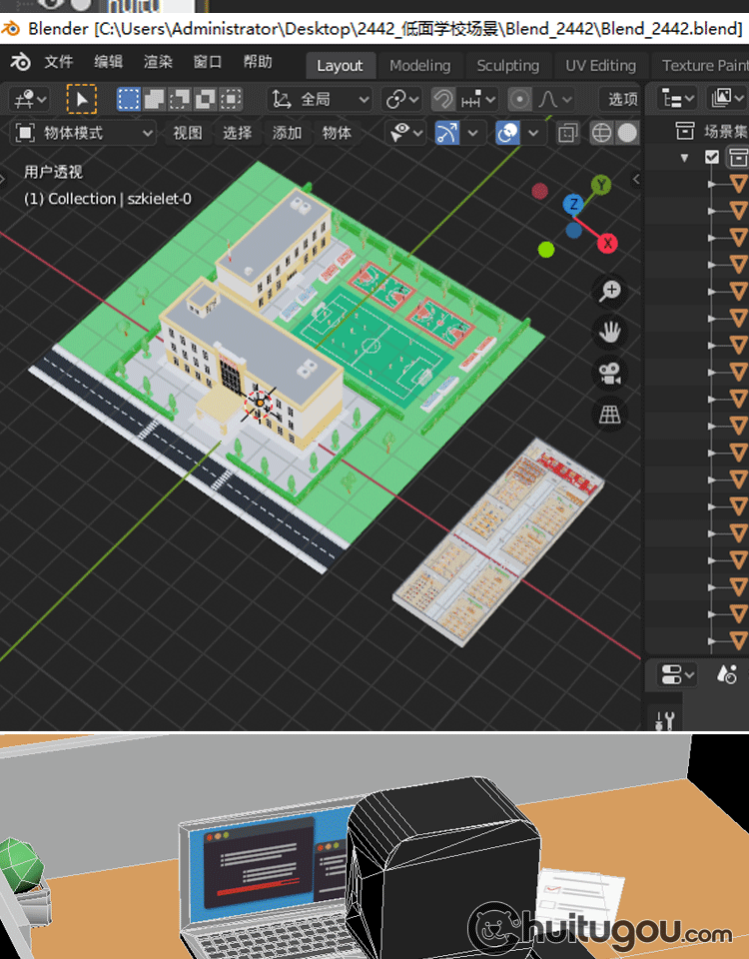Open the 文件 menu
The image size is (749, 959).
click(59, 62)
